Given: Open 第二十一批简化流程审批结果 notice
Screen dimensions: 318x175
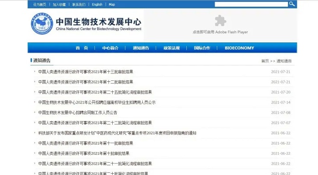Looking at the screenshot, I should coord(95,164).
